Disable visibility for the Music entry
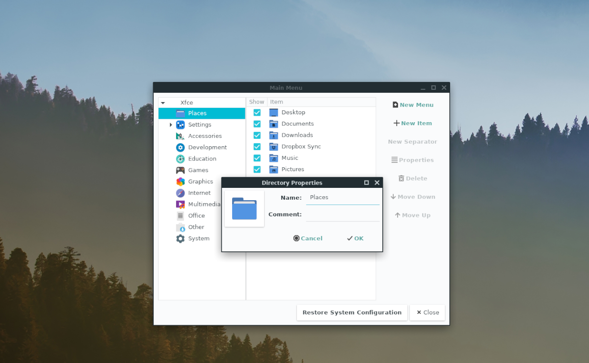Viewport: 589px width, 363px height. [x=257, y=157]
